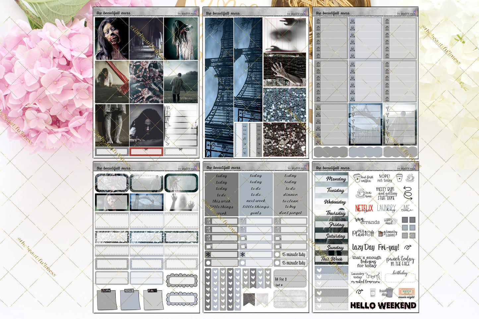Image resolution: width=479 pixels, height=319 pixels.
Task: Click the 'dont forget' header label
Action: click(290, 213)
